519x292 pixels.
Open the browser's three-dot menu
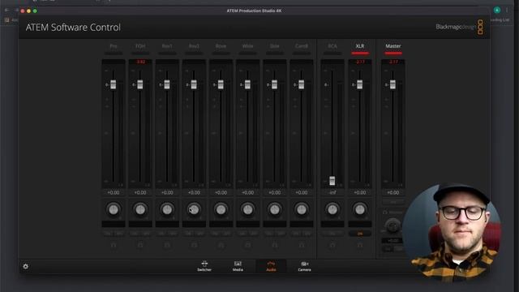click(507, 11)
